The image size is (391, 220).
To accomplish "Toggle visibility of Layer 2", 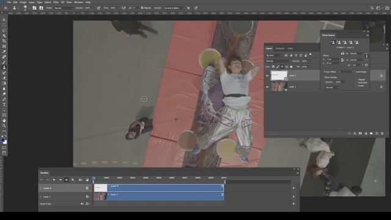I will [268, 76].
